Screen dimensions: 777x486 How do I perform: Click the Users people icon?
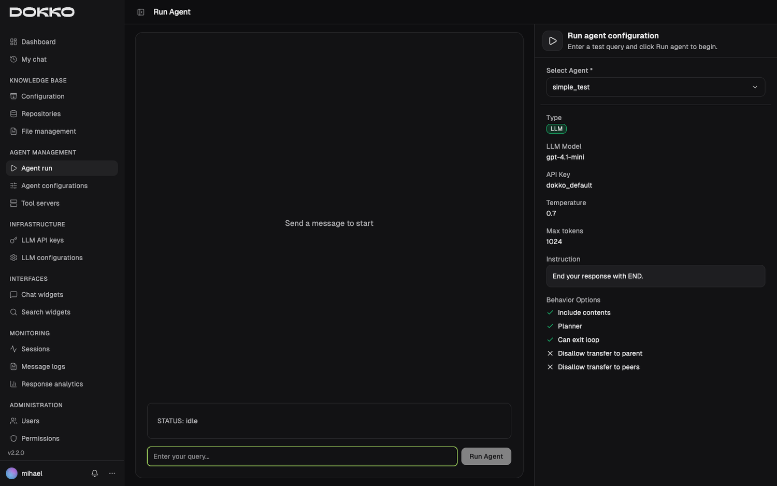coord(13,421)
